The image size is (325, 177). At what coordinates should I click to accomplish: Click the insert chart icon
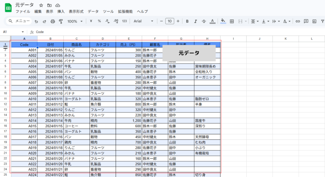tap(314, 21)
